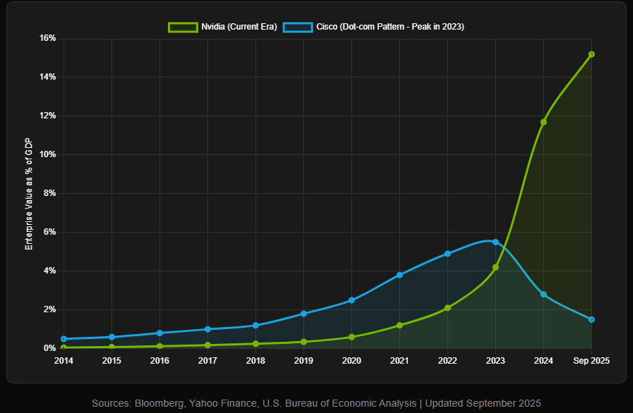Click the Cisco data point for 2017
This screenshot has height=413, width=633.
pos(207,329)
